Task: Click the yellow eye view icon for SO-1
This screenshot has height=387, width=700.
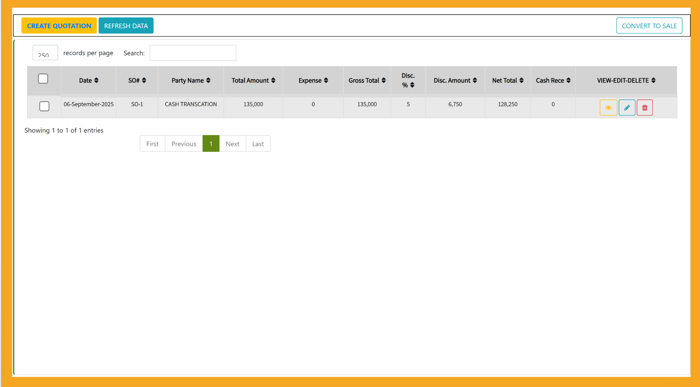Action: pos(608,108)
